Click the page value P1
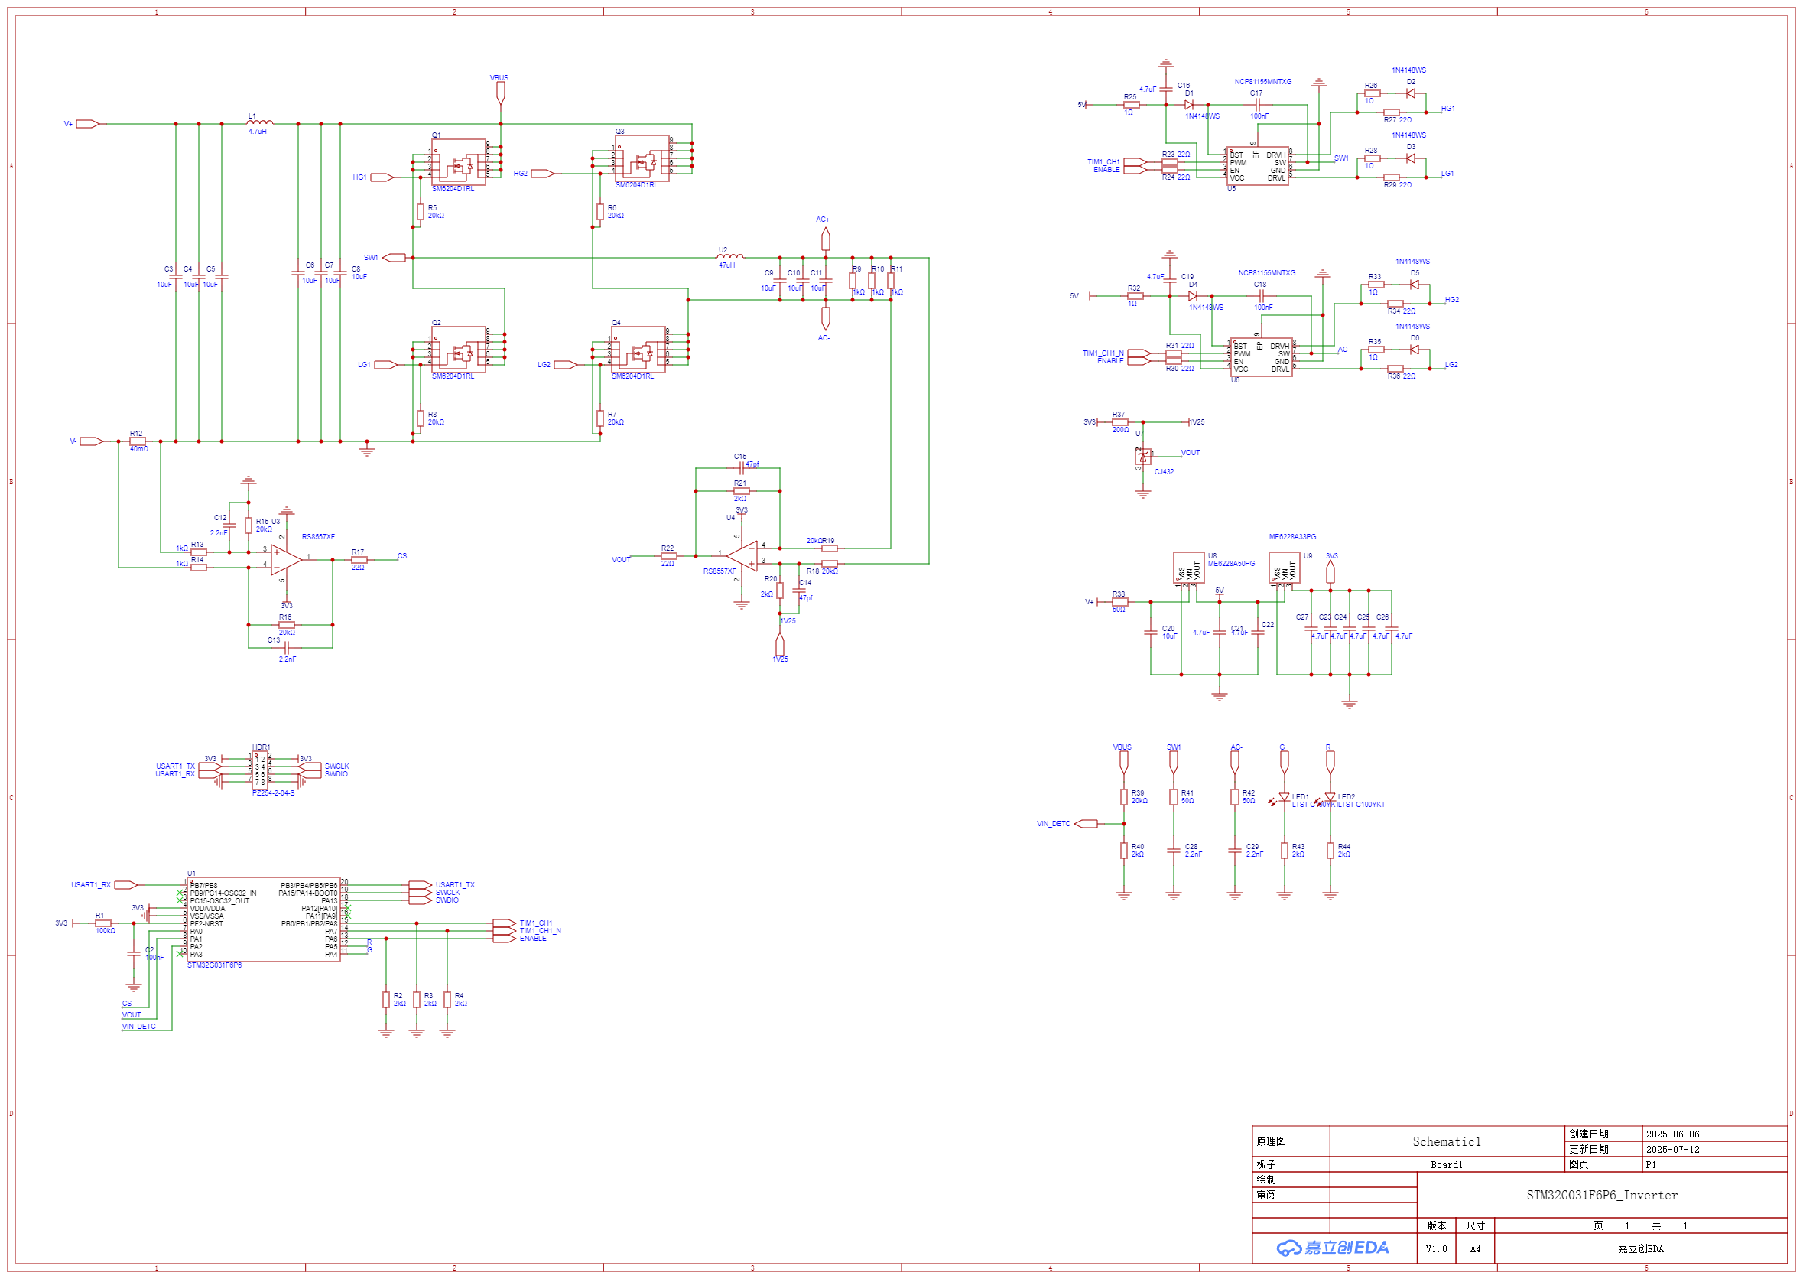 pos(1650,1164)
